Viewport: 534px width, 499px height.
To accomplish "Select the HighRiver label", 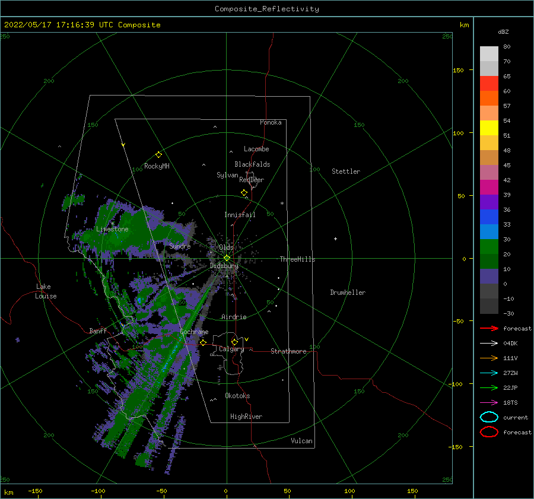I will (246, 417).
